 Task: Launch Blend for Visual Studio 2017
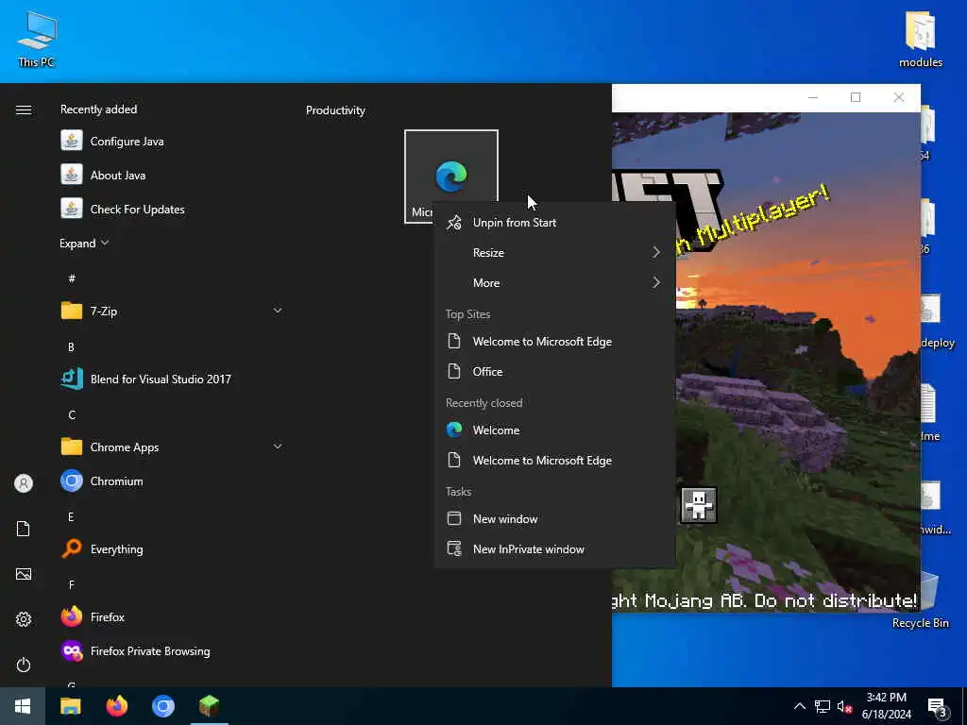click(172, 379)
